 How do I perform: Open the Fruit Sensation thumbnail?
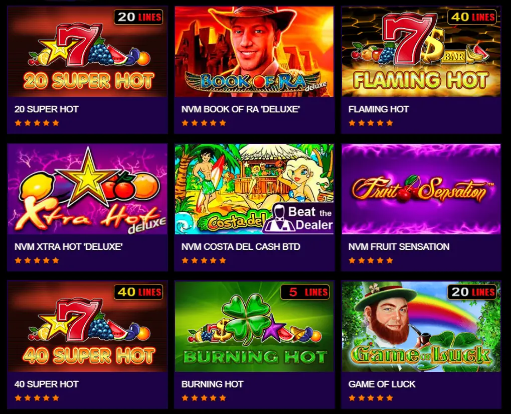click(x=421, y=189)
